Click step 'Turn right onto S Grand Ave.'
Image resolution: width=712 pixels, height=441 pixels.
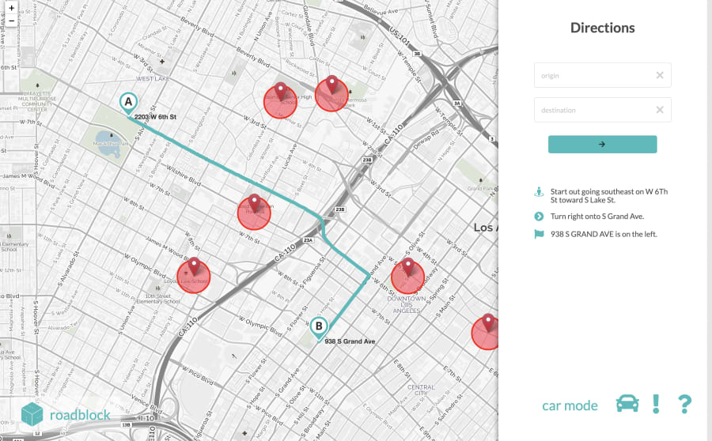[597, 217]
